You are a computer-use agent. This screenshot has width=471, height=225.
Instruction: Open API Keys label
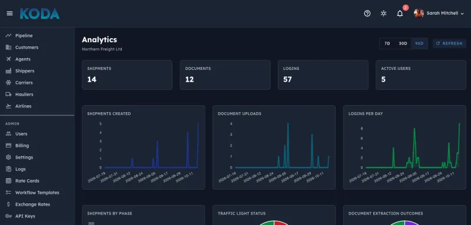[x=25, y=216]
